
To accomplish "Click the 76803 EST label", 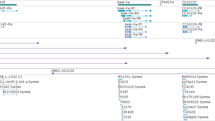I will (125, 102).
